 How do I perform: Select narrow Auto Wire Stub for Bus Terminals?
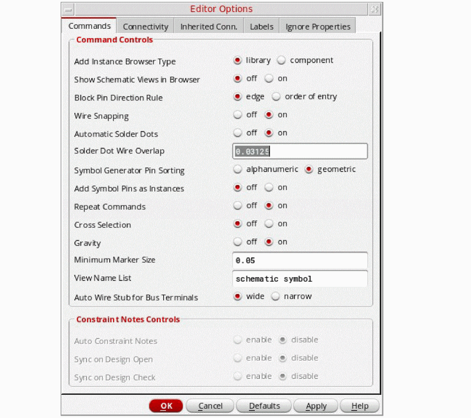tap(275, 296)
